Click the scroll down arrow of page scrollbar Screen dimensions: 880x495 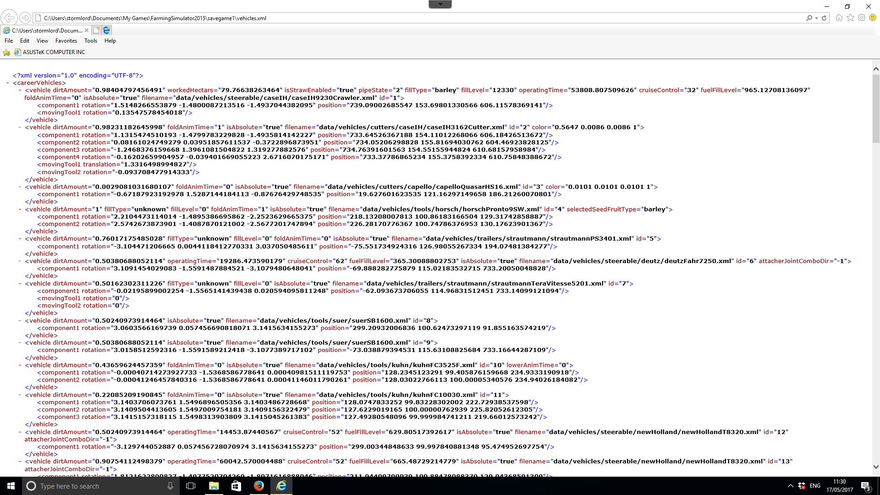(876, 467)
